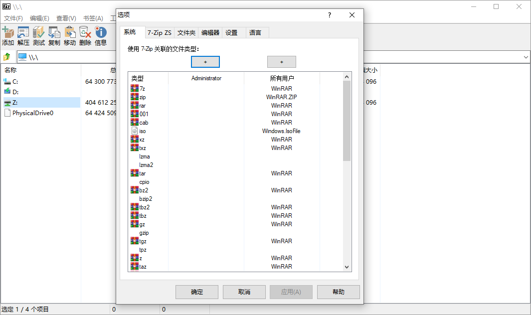Select the taz file type row

pyautogui.click(x=143, y=267)
